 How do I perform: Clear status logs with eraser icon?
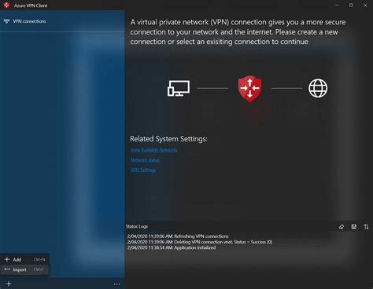[342, 227]
